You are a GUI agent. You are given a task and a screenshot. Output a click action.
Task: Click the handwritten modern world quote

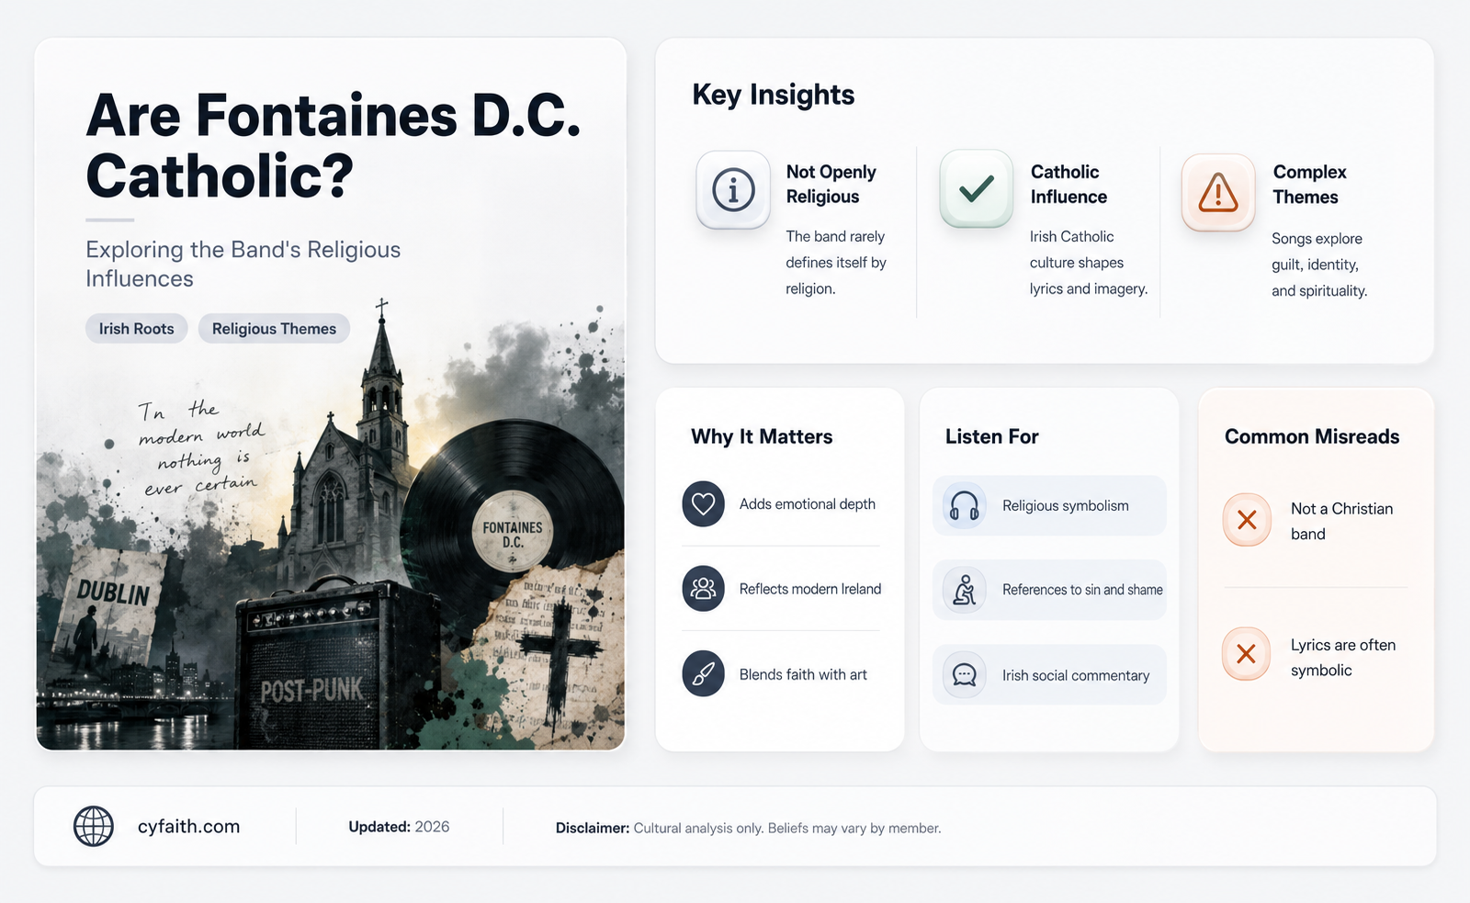click(x=200, y=448)
